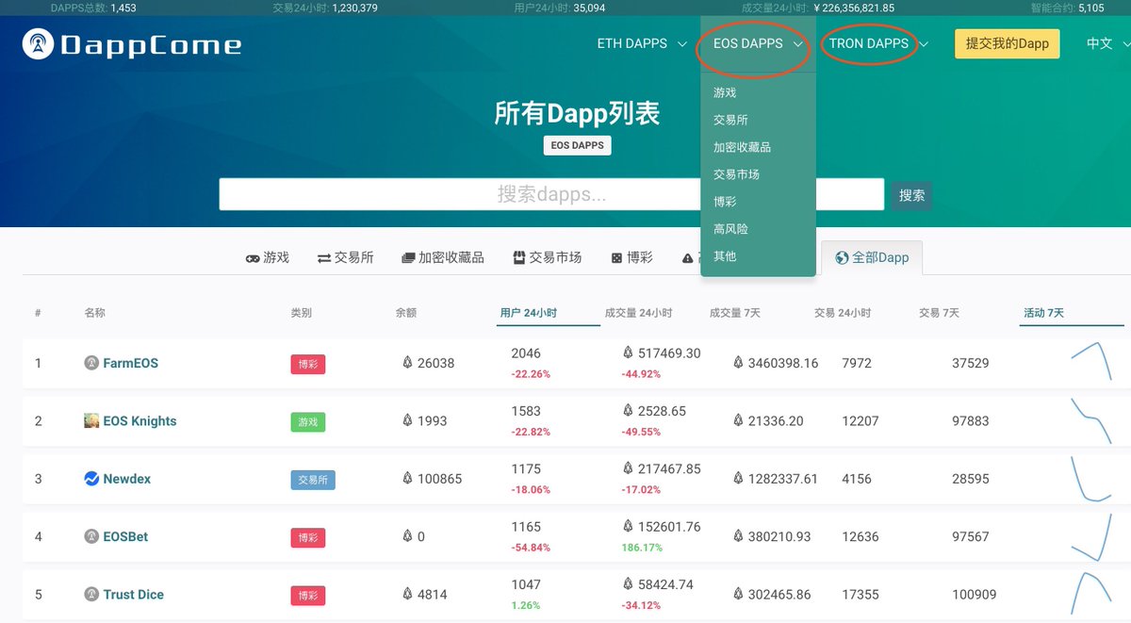This screenshot has height=623, width=1131.
Task: Click the Newdex app icon
Action: [x=91, y=479]
